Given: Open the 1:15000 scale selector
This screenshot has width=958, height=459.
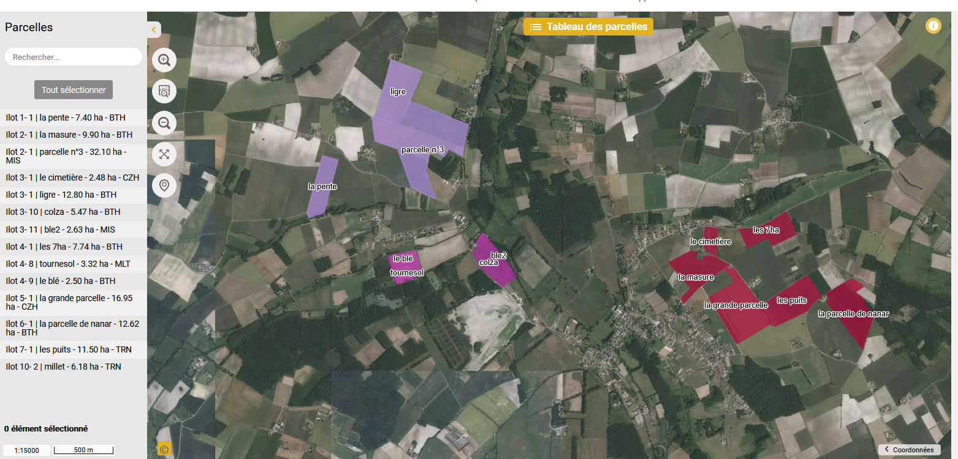Looking at the screenshot, I should (26, 450).
